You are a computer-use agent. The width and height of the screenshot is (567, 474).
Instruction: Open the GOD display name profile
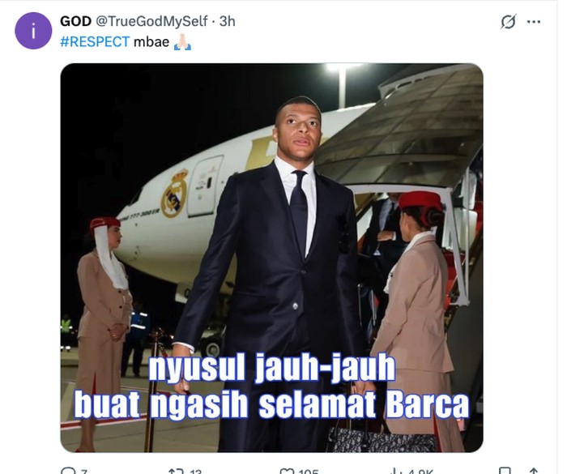(75, 21)
